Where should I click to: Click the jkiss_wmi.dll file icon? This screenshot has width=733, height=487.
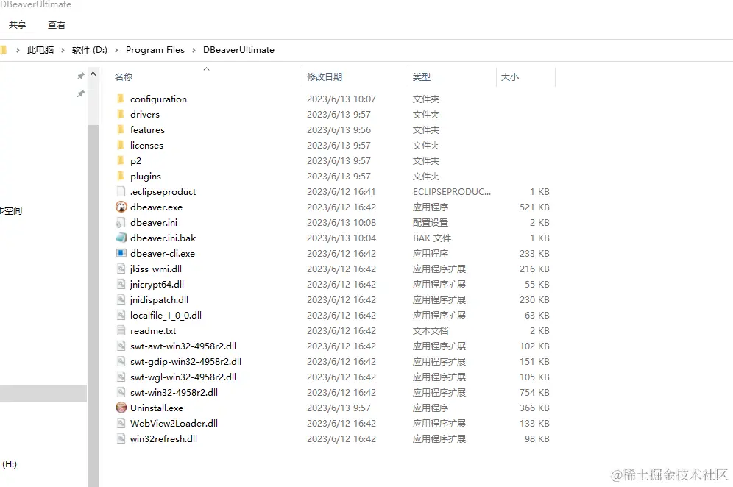121,269
